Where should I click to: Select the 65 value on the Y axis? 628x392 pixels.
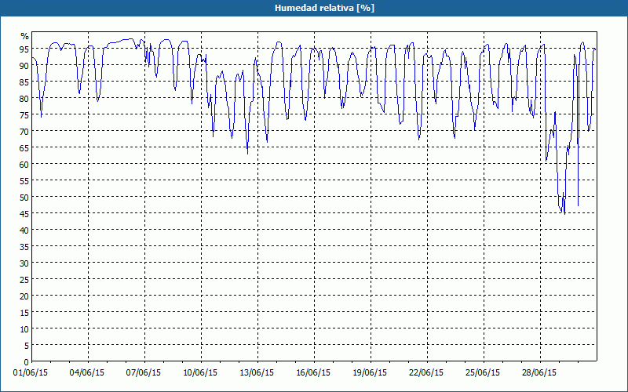24,147
